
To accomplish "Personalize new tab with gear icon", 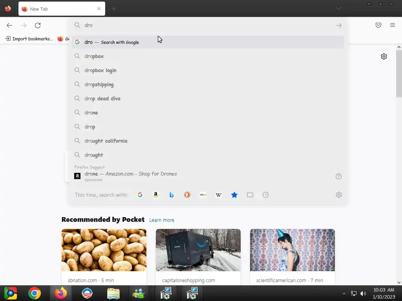I will (x=384, y=56).
